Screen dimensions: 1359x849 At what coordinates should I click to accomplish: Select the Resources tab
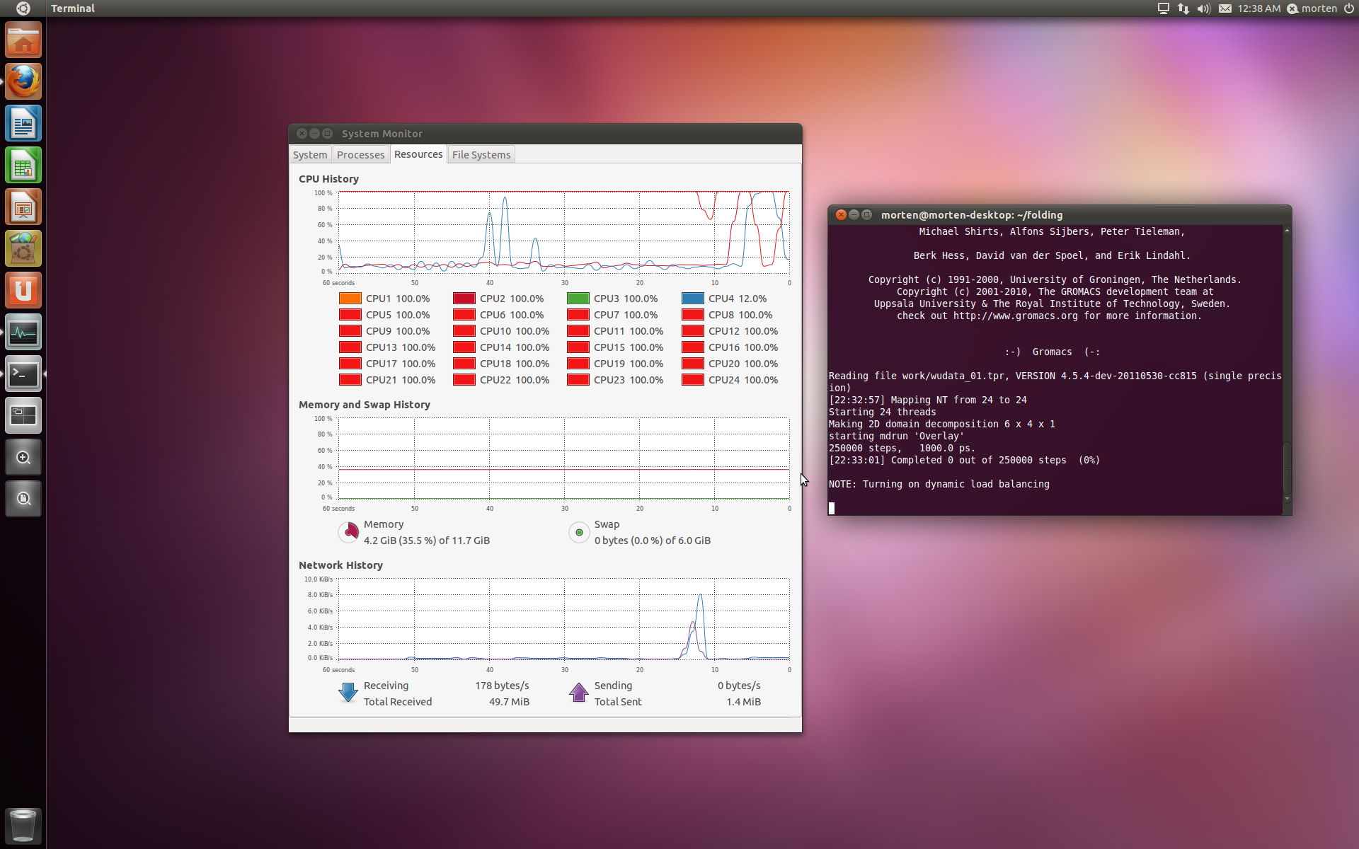point(418,154)
